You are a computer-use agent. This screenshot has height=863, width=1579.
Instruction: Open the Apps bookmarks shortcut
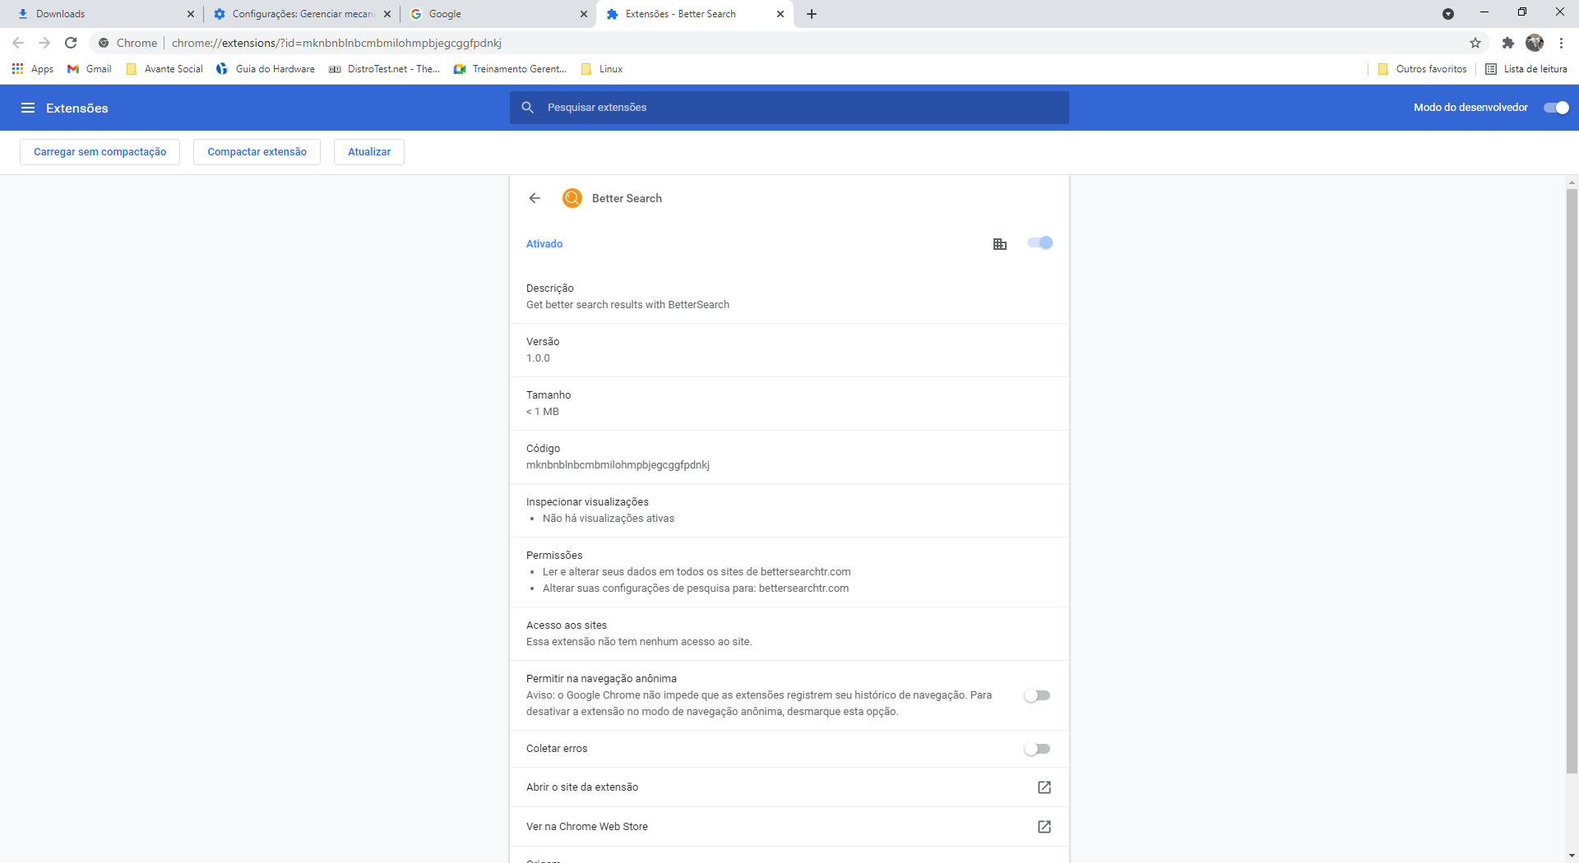pos(33,69)
